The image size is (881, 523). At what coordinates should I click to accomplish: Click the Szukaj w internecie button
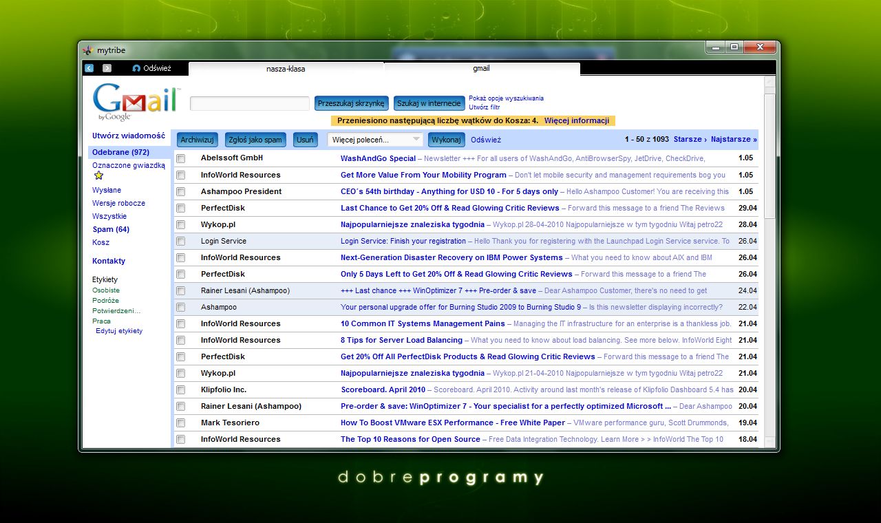click(x=429, y=103)
